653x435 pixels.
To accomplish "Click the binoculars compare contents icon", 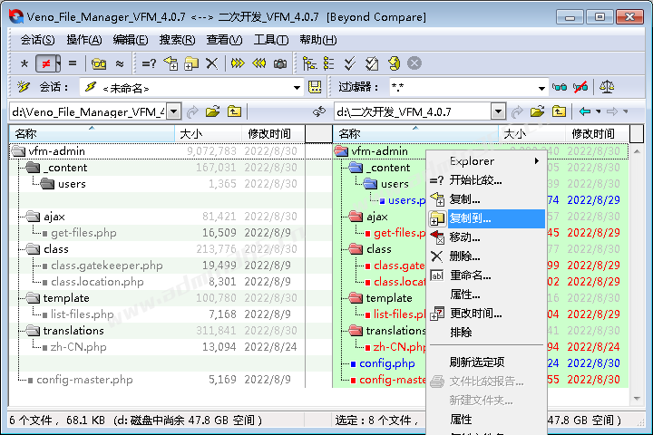I will [99, 63].
